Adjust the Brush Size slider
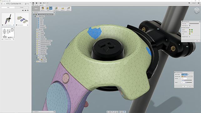The height and width of the screenshot is (113, 201). tap(194, 24)
